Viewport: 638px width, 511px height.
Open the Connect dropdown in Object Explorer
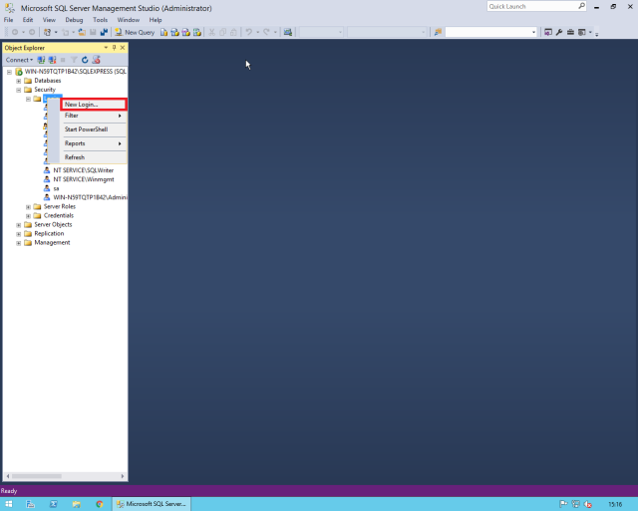pyautogui.click(x=19, y=60)
